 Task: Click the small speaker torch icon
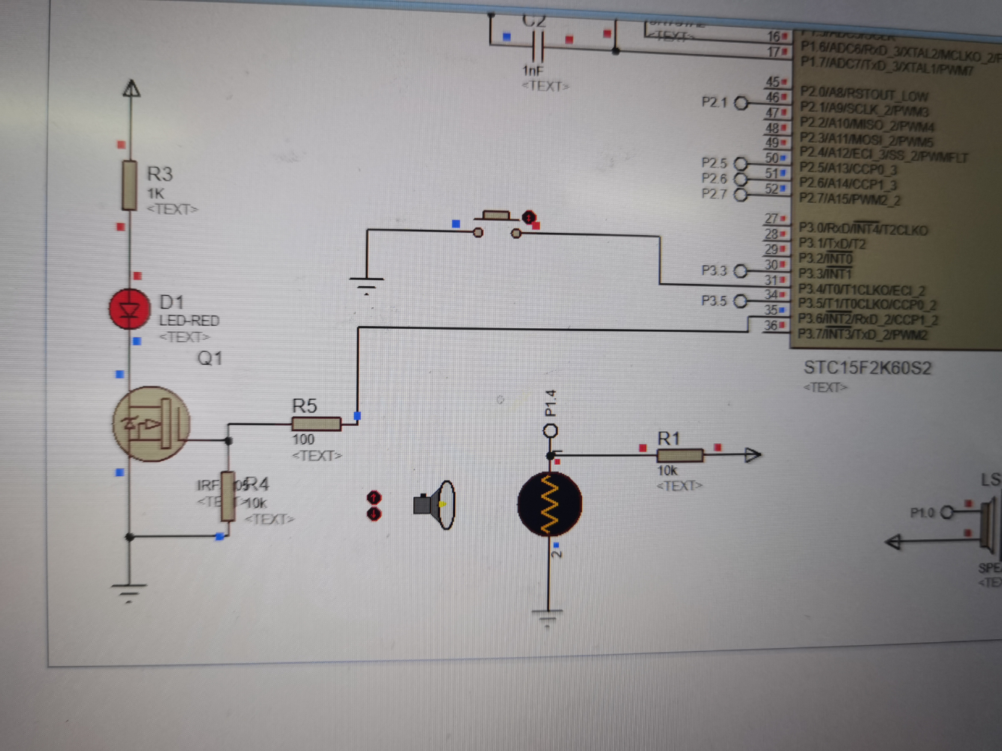(434, 504)
